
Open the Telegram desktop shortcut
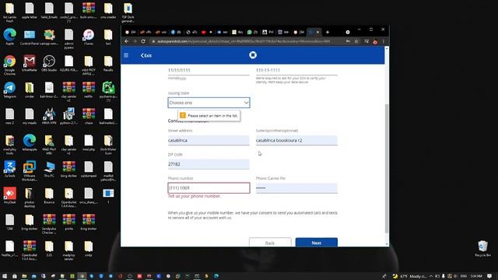point(9,89)
